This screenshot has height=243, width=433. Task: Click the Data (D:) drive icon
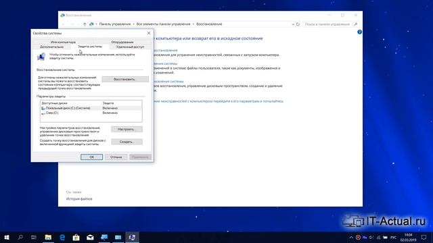tap(43, 113)
